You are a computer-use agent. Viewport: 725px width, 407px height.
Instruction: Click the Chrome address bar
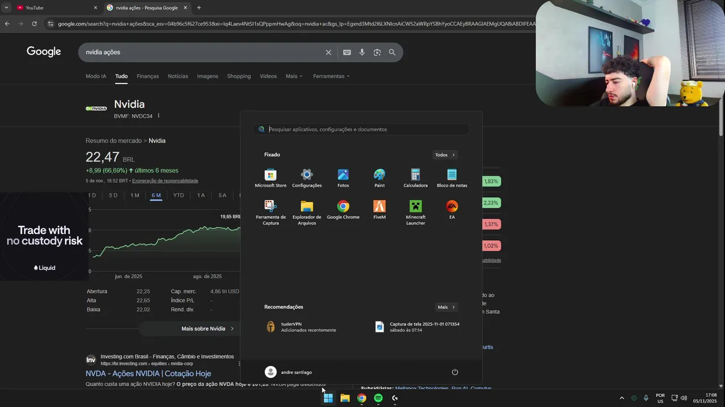295,24
